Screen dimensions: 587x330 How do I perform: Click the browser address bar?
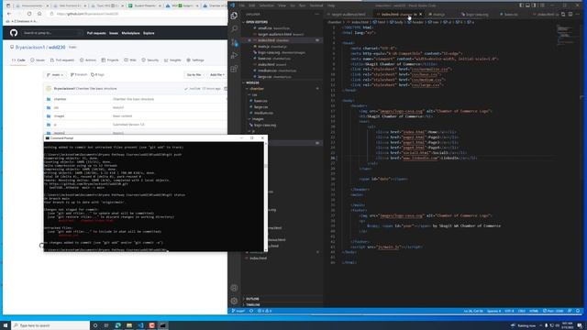135,14
